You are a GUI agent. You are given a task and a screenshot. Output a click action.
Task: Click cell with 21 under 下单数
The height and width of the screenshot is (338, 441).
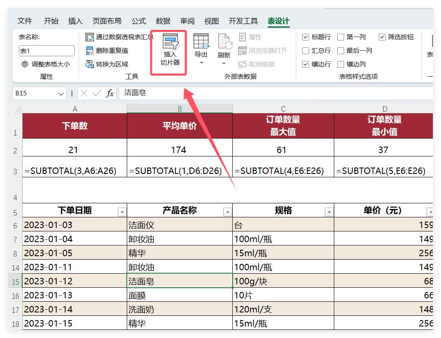75,147
